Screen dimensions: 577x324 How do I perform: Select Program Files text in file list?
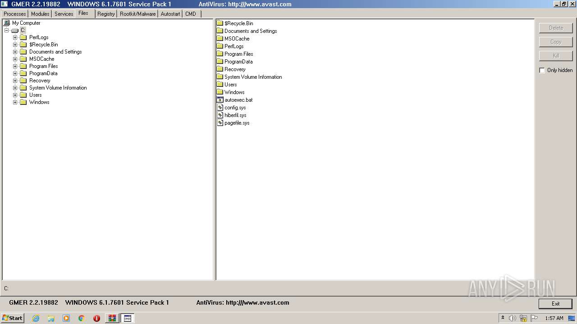[x=239, y=54]
